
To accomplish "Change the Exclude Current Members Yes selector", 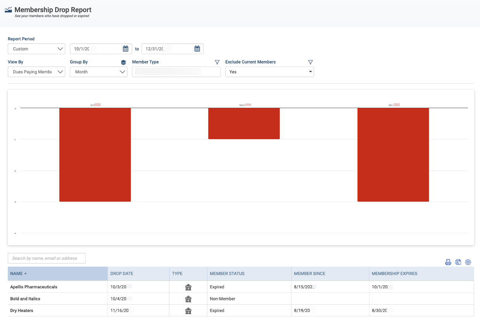I will 269,72.
